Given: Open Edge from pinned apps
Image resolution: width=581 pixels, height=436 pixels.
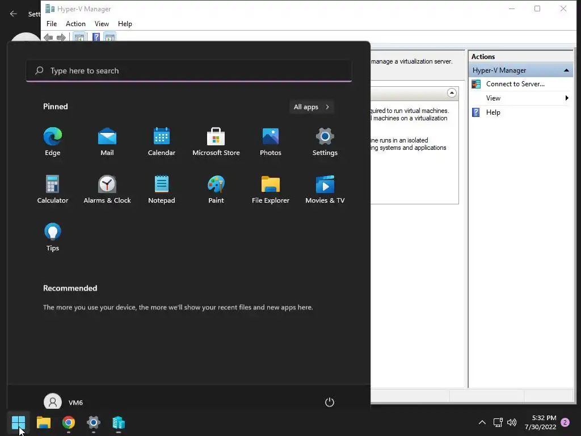Looking at the screenshot, I should pyautogui.click(x=53, y=141).
